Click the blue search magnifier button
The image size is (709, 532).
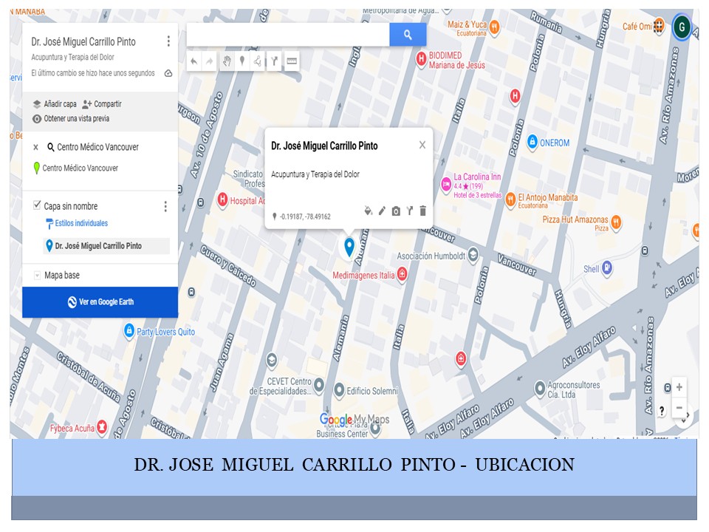point(408,35)
